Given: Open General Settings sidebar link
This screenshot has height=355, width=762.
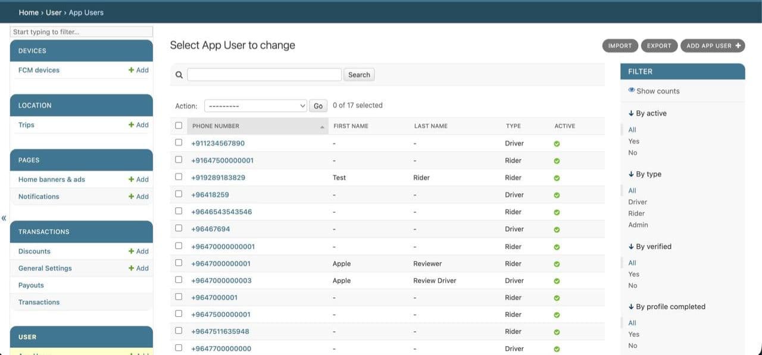Looking at the screenshot, I should (x=45, y=268).
